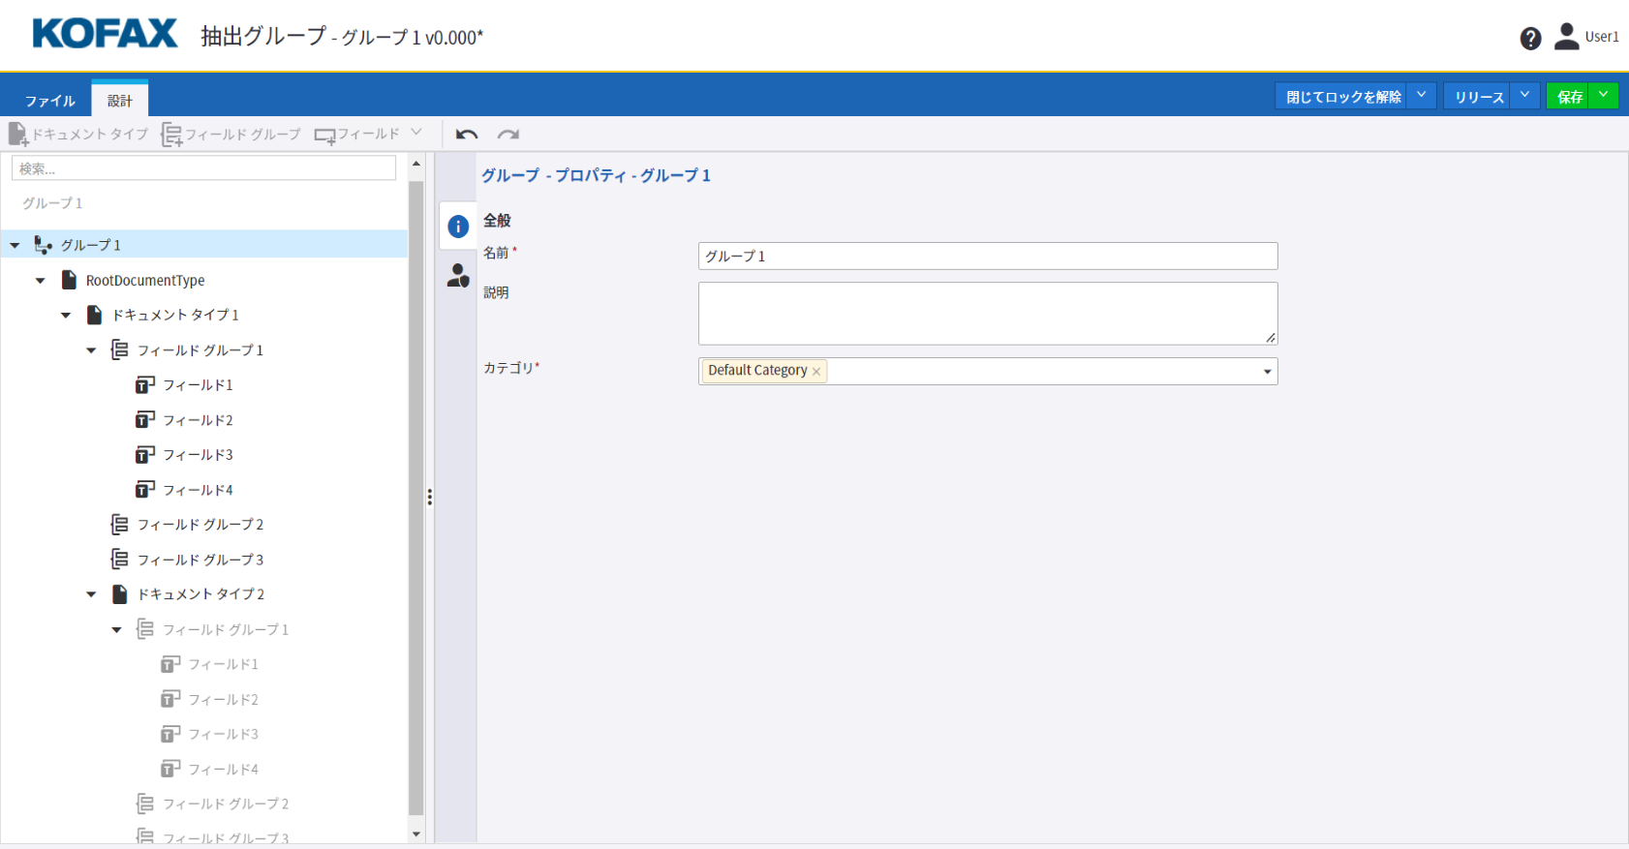Viewport: 1629px width, 849px height.
Task: Select the user permissions side tab icon
Action: click(458, 276)
